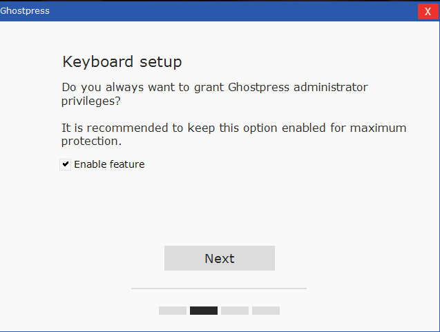The height and width of the screenshot is (332, 440).
Task: Select the first step indicator bar
Action: [173, 311]
